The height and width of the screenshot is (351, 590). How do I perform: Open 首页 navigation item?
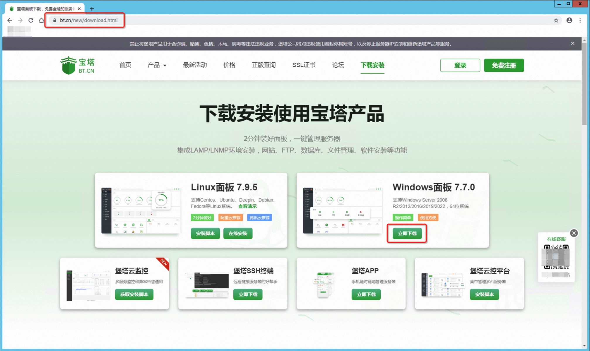125,65
